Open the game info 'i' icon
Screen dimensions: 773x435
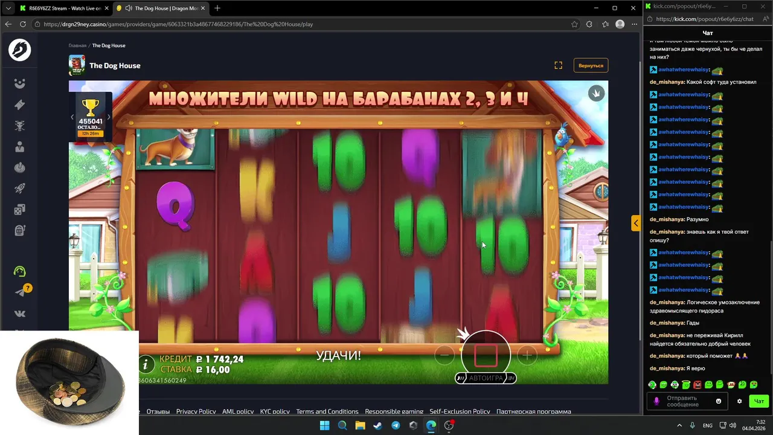145,364
